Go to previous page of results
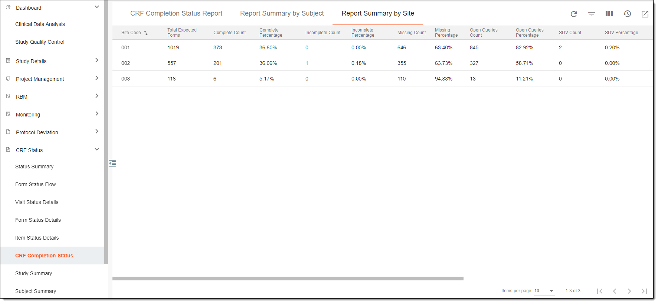Screen dimensions: 658x303 pos(615,291)
